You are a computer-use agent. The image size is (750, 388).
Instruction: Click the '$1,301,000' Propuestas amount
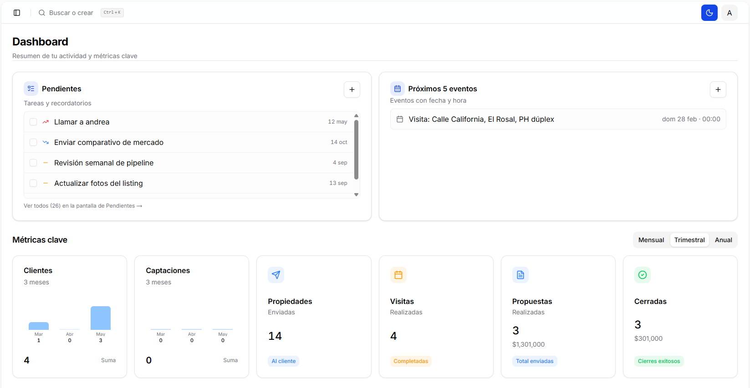tap(528, 344)
